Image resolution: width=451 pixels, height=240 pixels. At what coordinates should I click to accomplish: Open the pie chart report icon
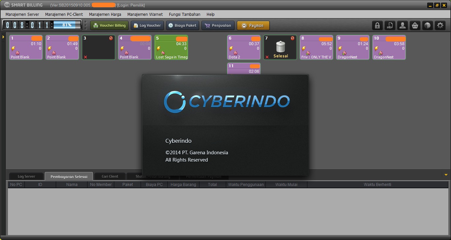coord(428,25)
